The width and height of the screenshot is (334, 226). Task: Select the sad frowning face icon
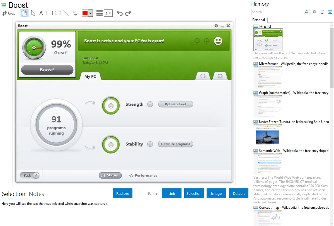(197, 41)
